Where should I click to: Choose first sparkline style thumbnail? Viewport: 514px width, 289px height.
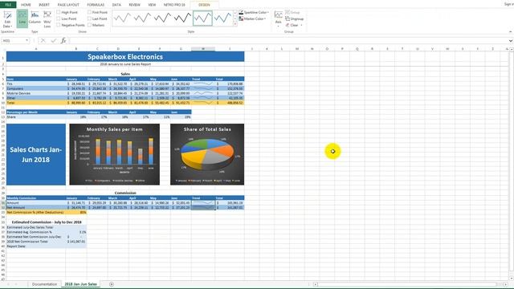pos(122,18)
